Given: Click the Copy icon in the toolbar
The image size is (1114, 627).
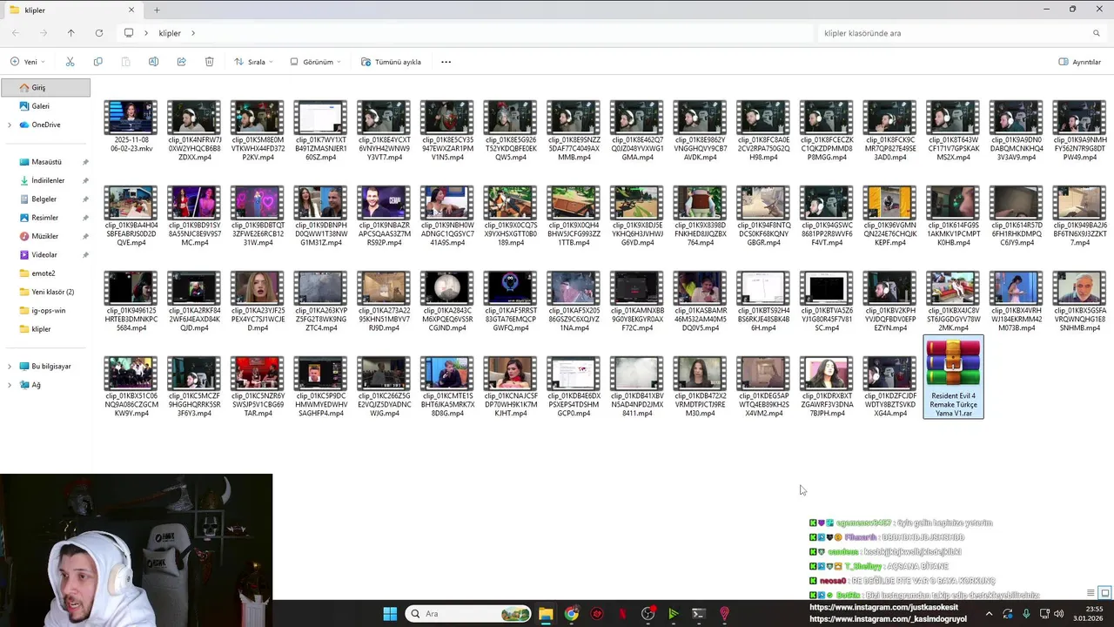Looking at the screenshot, I should (97, 62).
